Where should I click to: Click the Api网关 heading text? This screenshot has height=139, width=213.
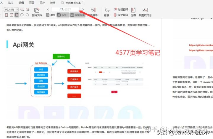coord(23,45)
